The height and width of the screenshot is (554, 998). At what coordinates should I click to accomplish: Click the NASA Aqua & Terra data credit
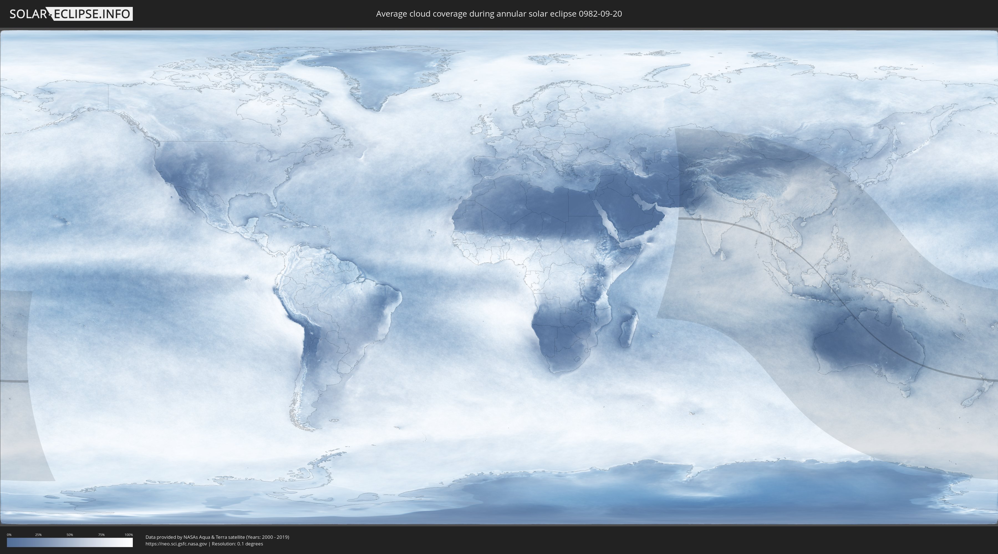pos(217,537)
